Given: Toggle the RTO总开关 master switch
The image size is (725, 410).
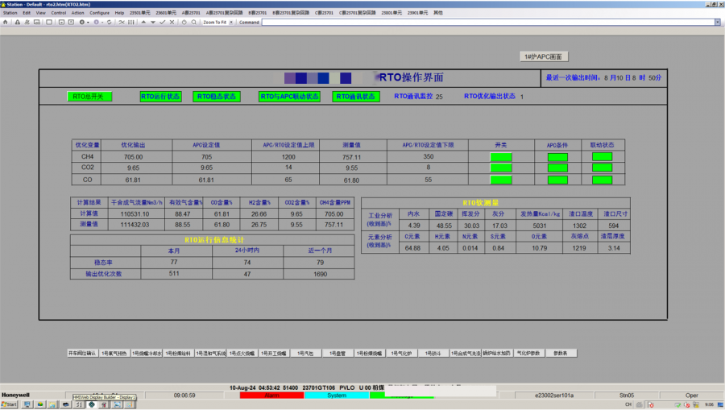Looking at the screenshot, I should coord(89,97).
